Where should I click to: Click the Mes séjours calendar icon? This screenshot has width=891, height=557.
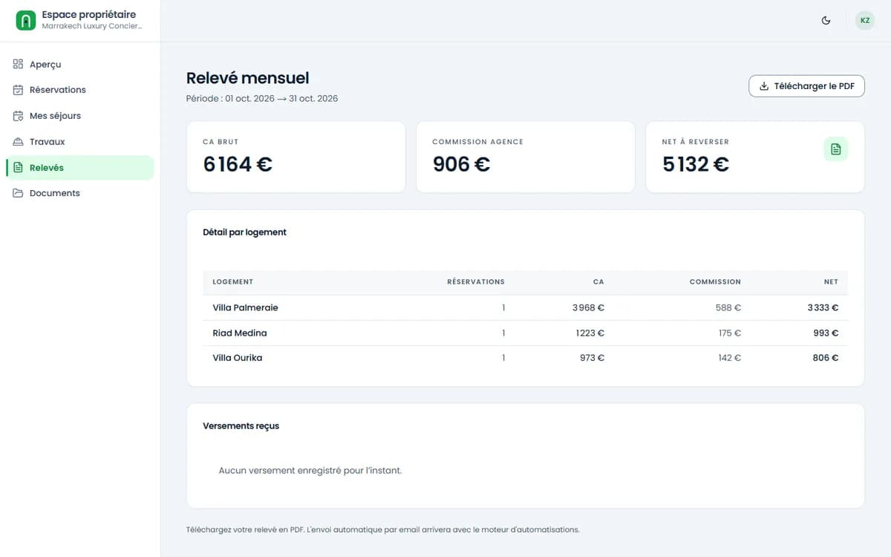tap(19, 116)
